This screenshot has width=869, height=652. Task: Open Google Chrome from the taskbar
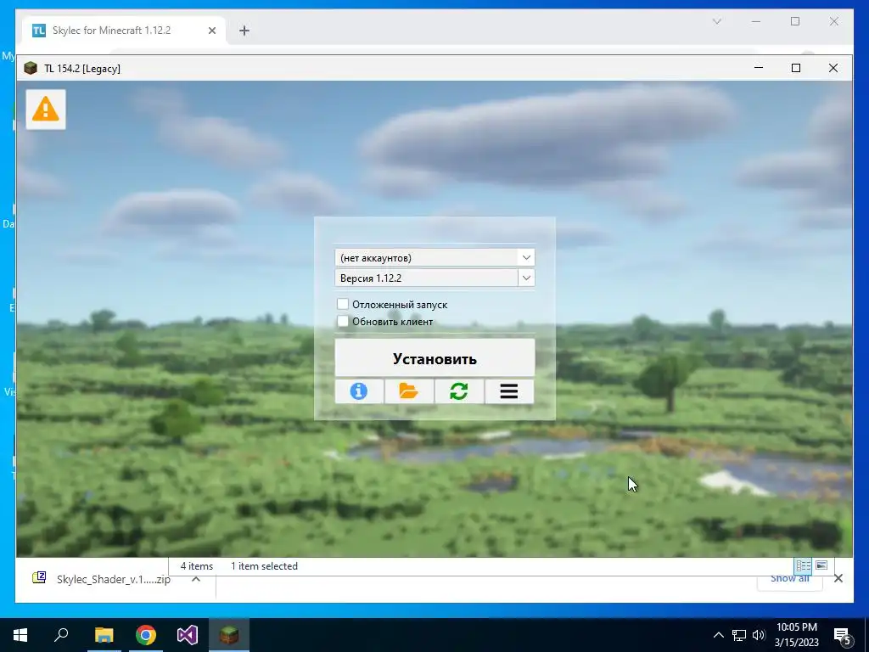[146, 635]
